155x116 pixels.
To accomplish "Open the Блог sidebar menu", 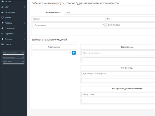I will click(14, 7).
